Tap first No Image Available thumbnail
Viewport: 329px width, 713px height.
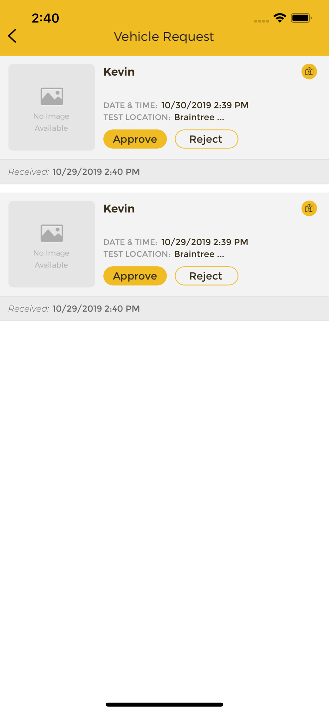tap(52, 107)
